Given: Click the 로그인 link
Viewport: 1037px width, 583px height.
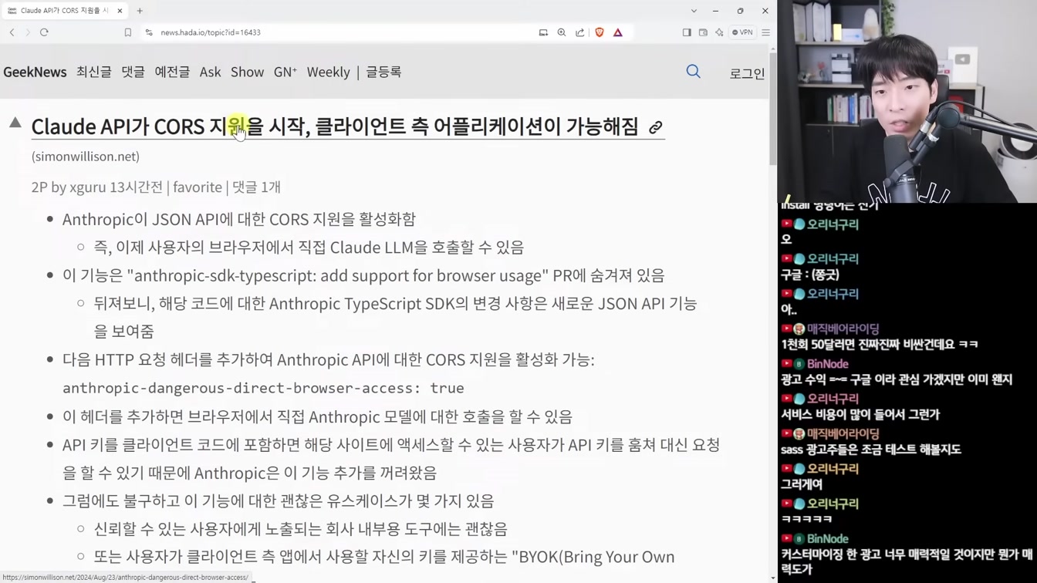Looking at the screenshot, I should coord(747,73).
